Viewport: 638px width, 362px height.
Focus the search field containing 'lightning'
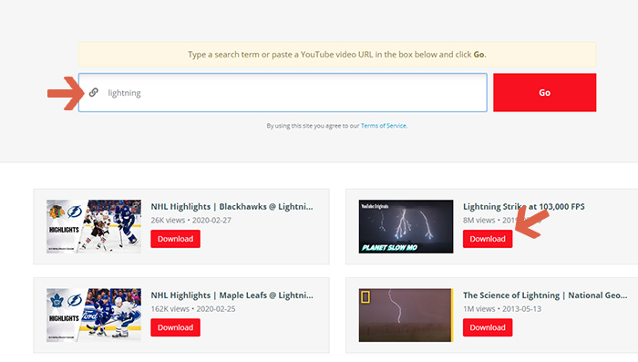(x=283, y=92)
